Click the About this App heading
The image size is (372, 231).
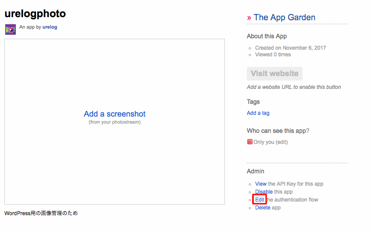click(x=267, y=37)
